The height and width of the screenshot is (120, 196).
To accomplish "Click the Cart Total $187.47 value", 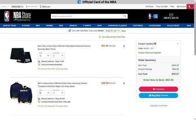I will click(175, 74).
